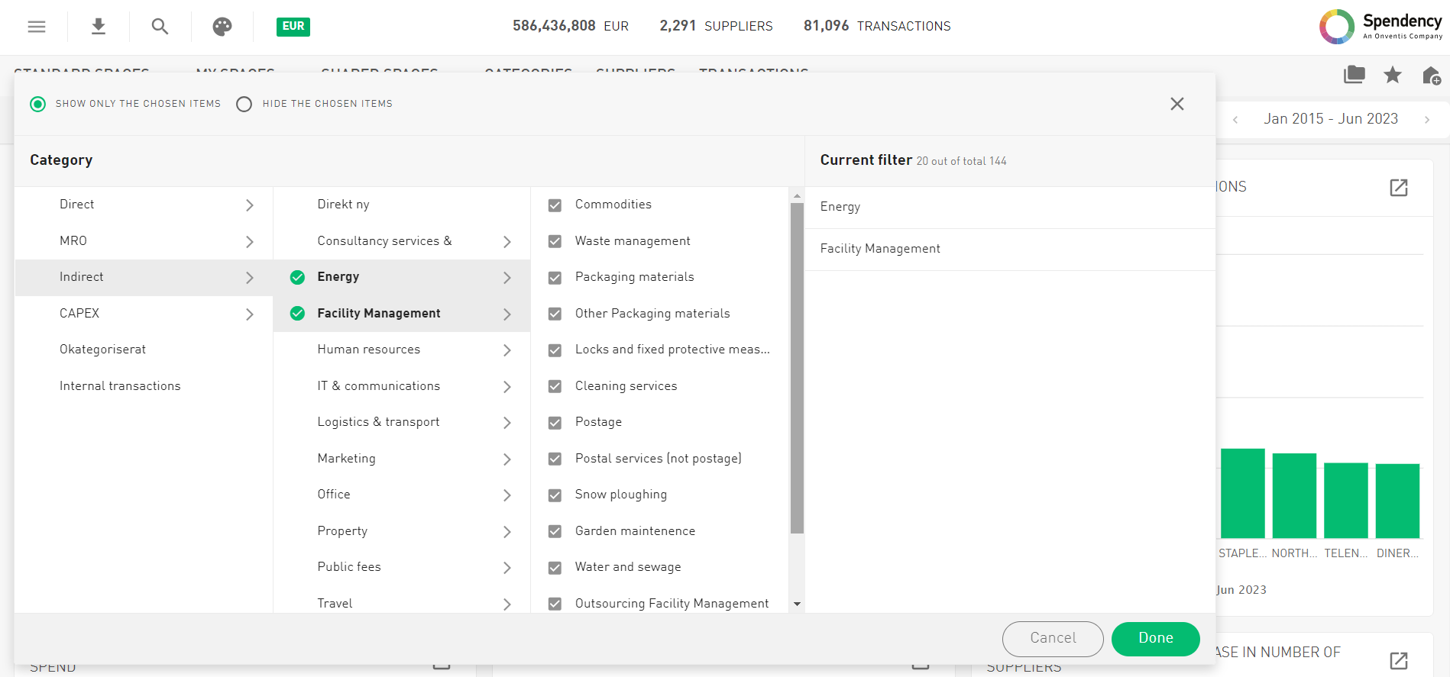This screenshot has height=677, width=1450.
Task: Open the hamburger main menu
Action: [x=37, y=27]
